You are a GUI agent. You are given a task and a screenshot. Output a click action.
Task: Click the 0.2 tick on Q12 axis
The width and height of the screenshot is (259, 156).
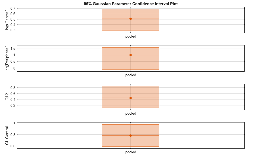12,105
